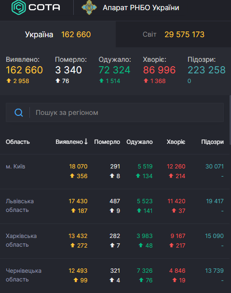Switch to the Світ tab
This screenshot has height=293, width=231.
pyautogui.click(x=173, y=34)
